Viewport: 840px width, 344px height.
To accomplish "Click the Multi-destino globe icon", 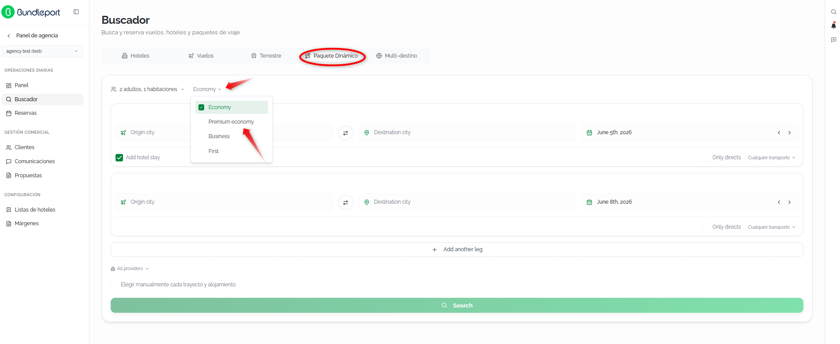I will pos(379,56).
